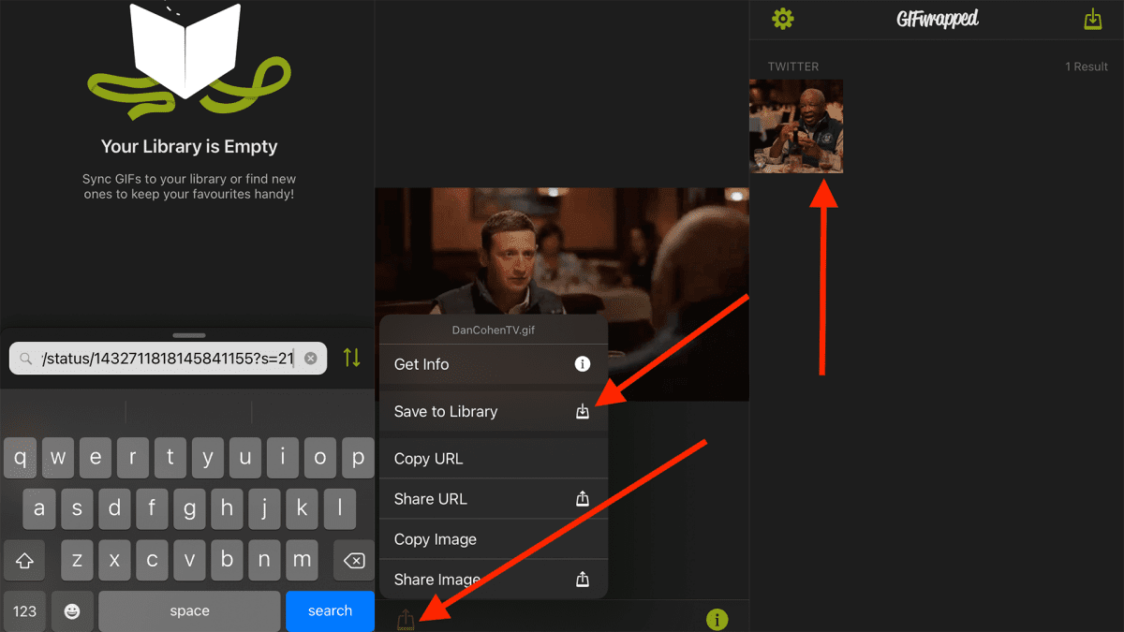
Task: Choose Get Info from the context menu
Action: [x=494, y=364]
